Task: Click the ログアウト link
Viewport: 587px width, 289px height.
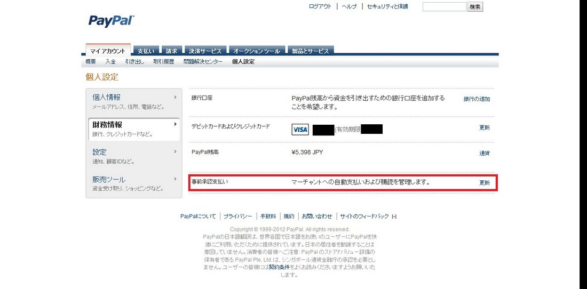Action: pos(320,6)
